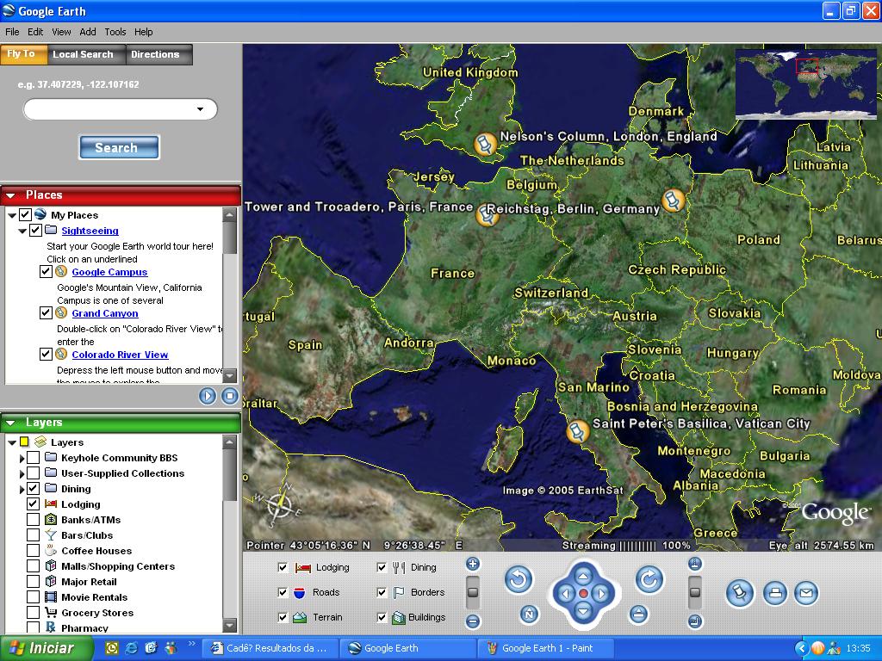
Task: Open the Edit menu
Action: click(x=35, y=32)
